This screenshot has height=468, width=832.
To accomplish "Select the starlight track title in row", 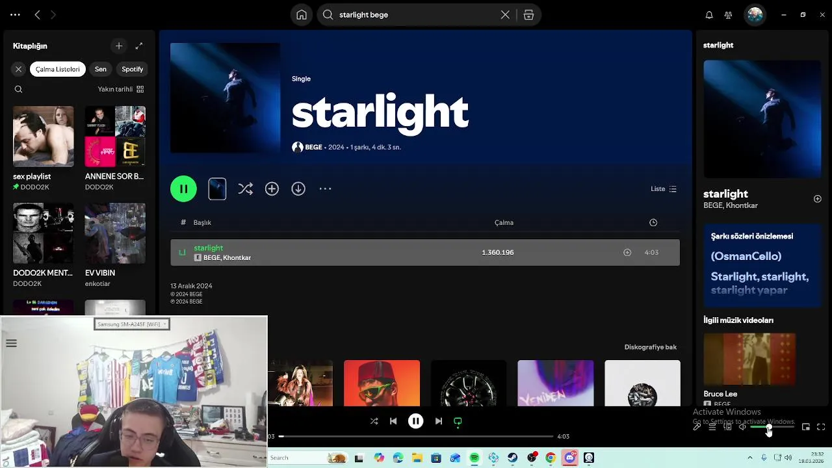I will (x=208, y=248).
